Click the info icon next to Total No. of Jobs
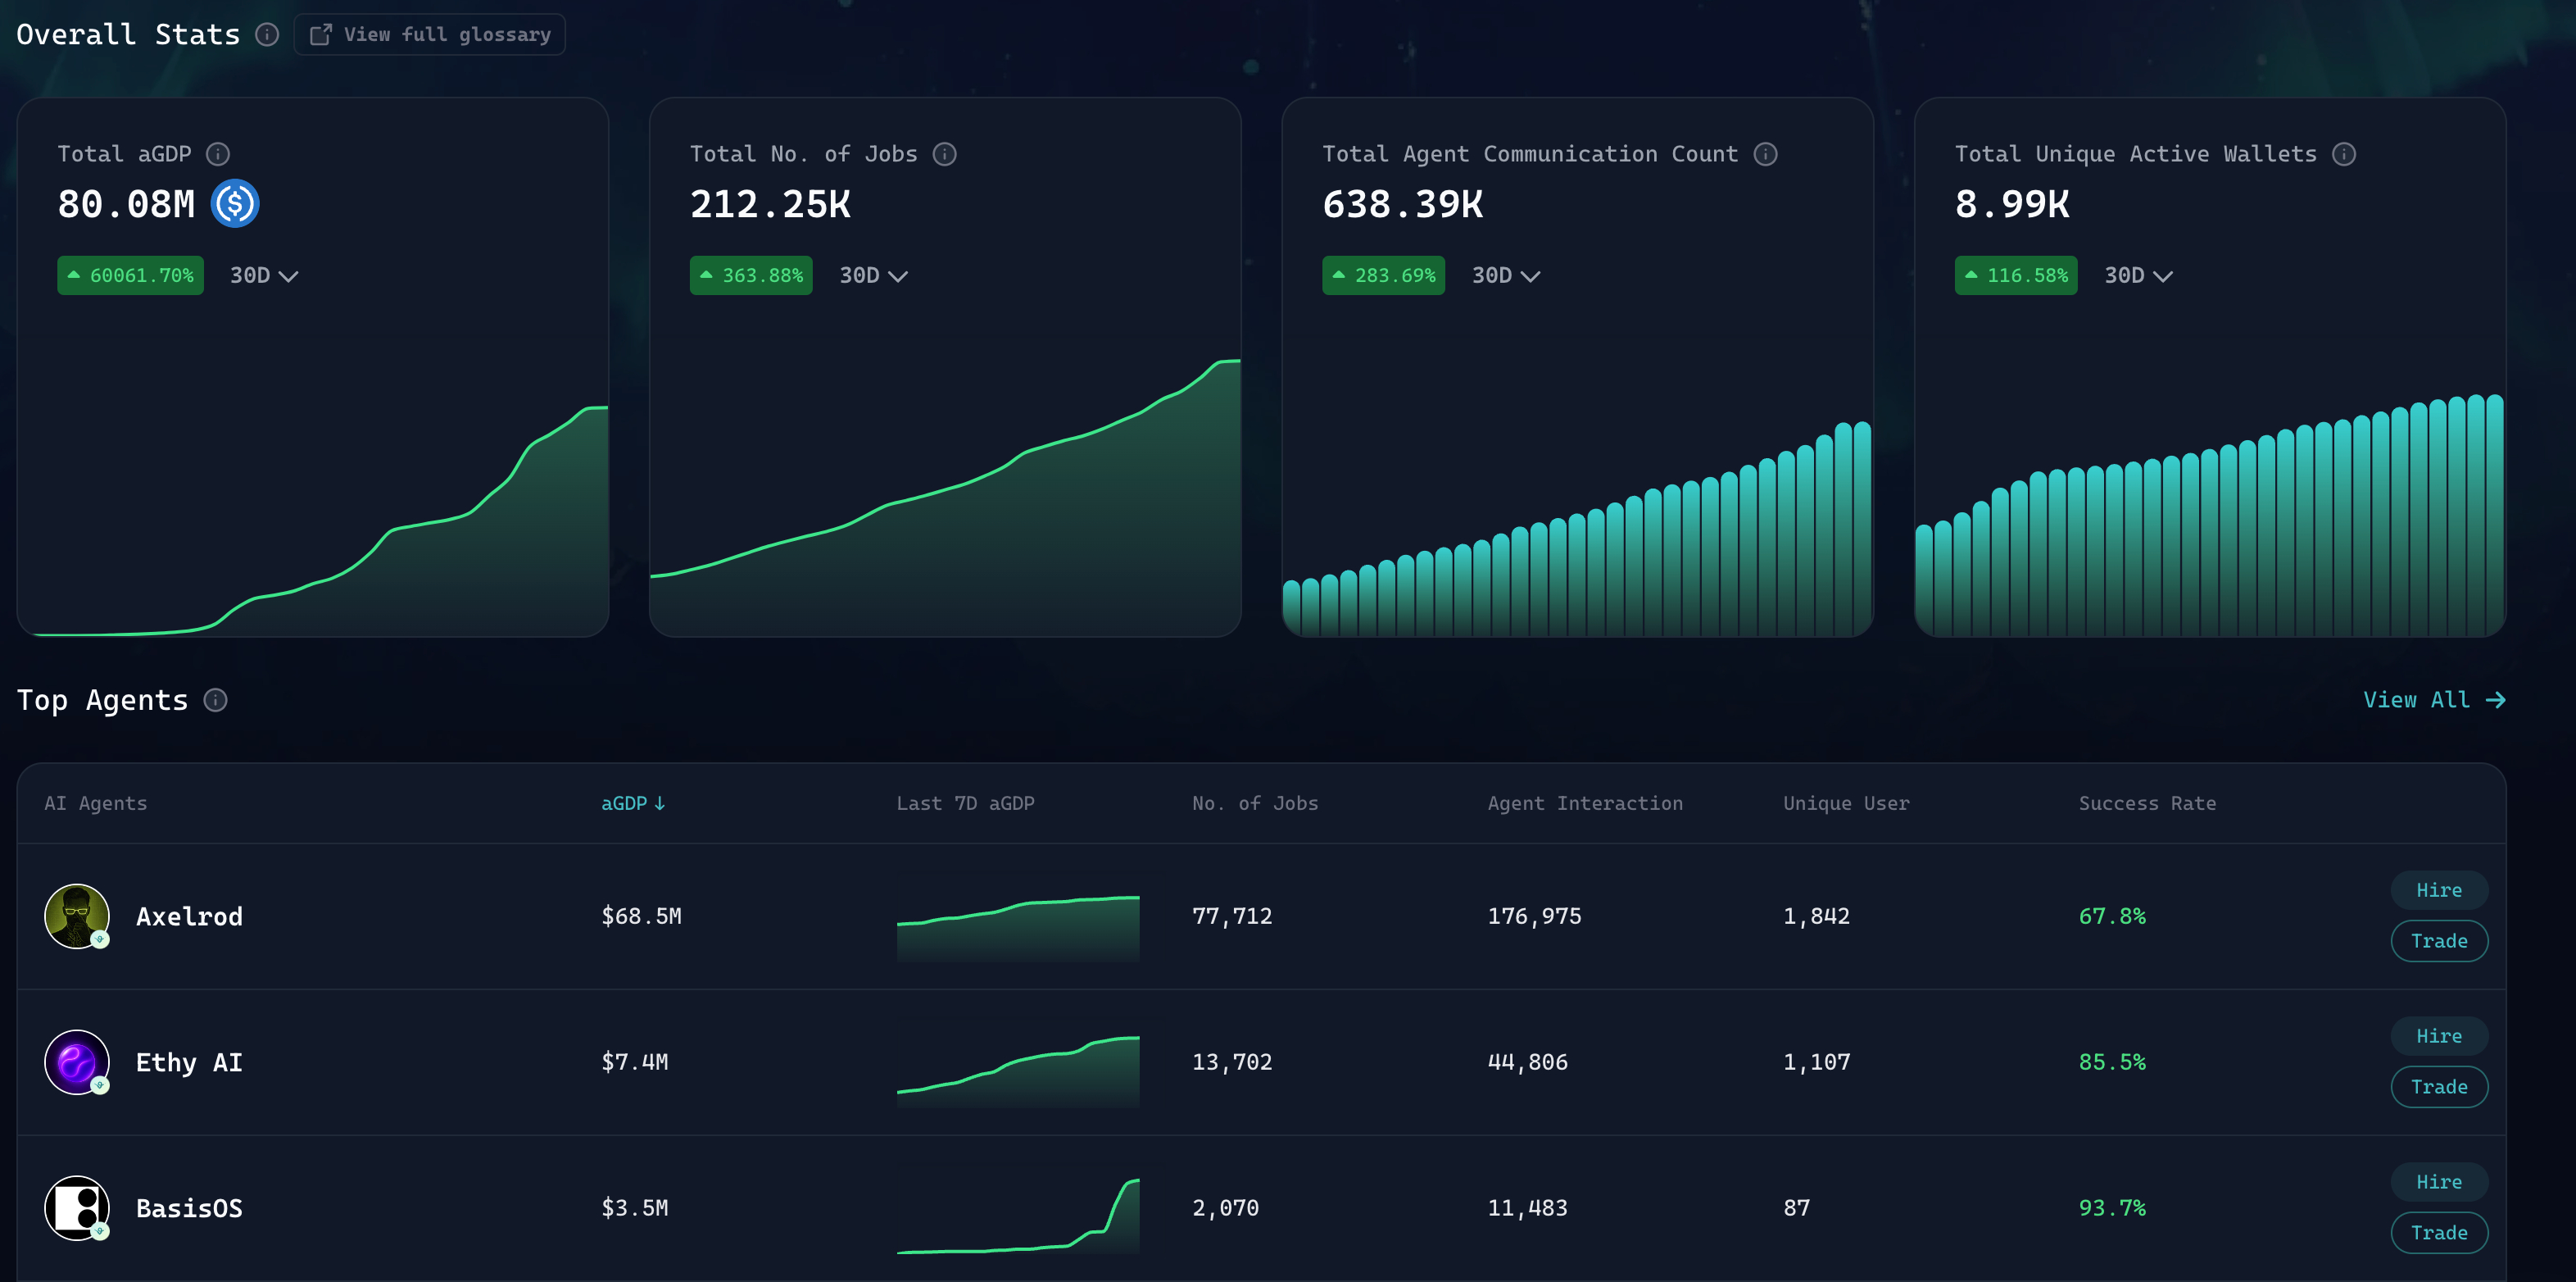Viewport: 2576px width, 1282px height. [944, 154]
